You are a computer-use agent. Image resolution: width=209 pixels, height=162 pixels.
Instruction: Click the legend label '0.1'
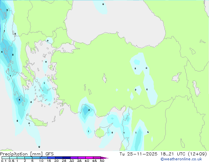(4, 161)
